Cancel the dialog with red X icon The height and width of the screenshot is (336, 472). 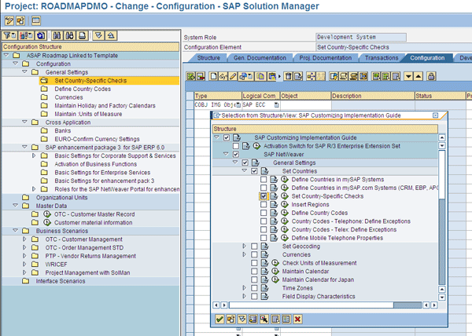[x=297, y=320]
